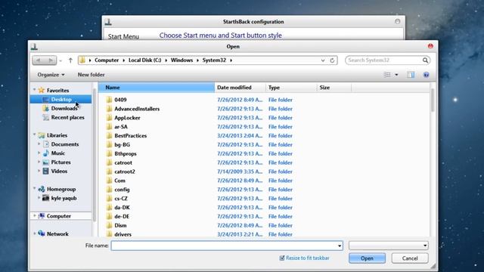Select the Bthprops folder name

pos(126,153)
